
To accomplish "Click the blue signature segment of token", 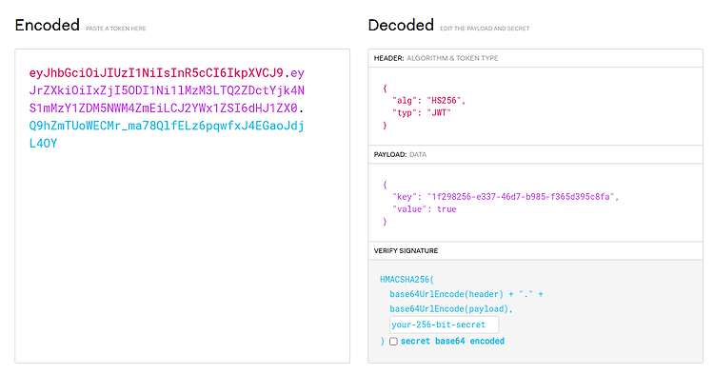I will tap(167, 134).
